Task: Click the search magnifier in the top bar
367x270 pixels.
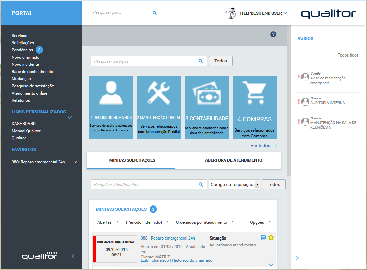Action: tap(155, 13)
